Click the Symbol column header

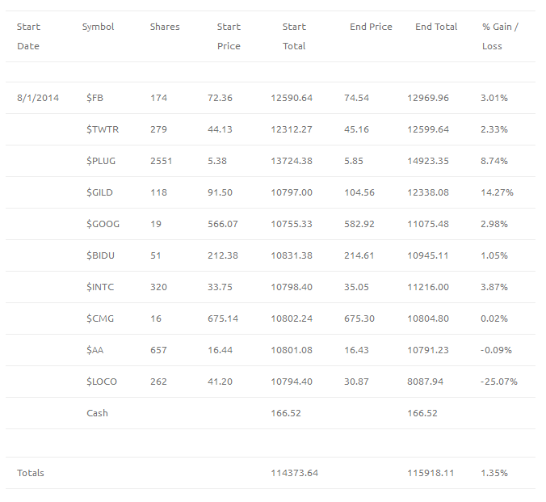pos(98,27)
